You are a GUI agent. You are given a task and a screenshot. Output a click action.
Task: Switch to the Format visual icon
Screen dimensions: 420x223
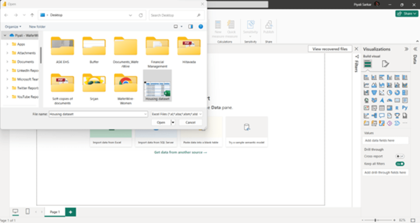click(x=385, y=64)
